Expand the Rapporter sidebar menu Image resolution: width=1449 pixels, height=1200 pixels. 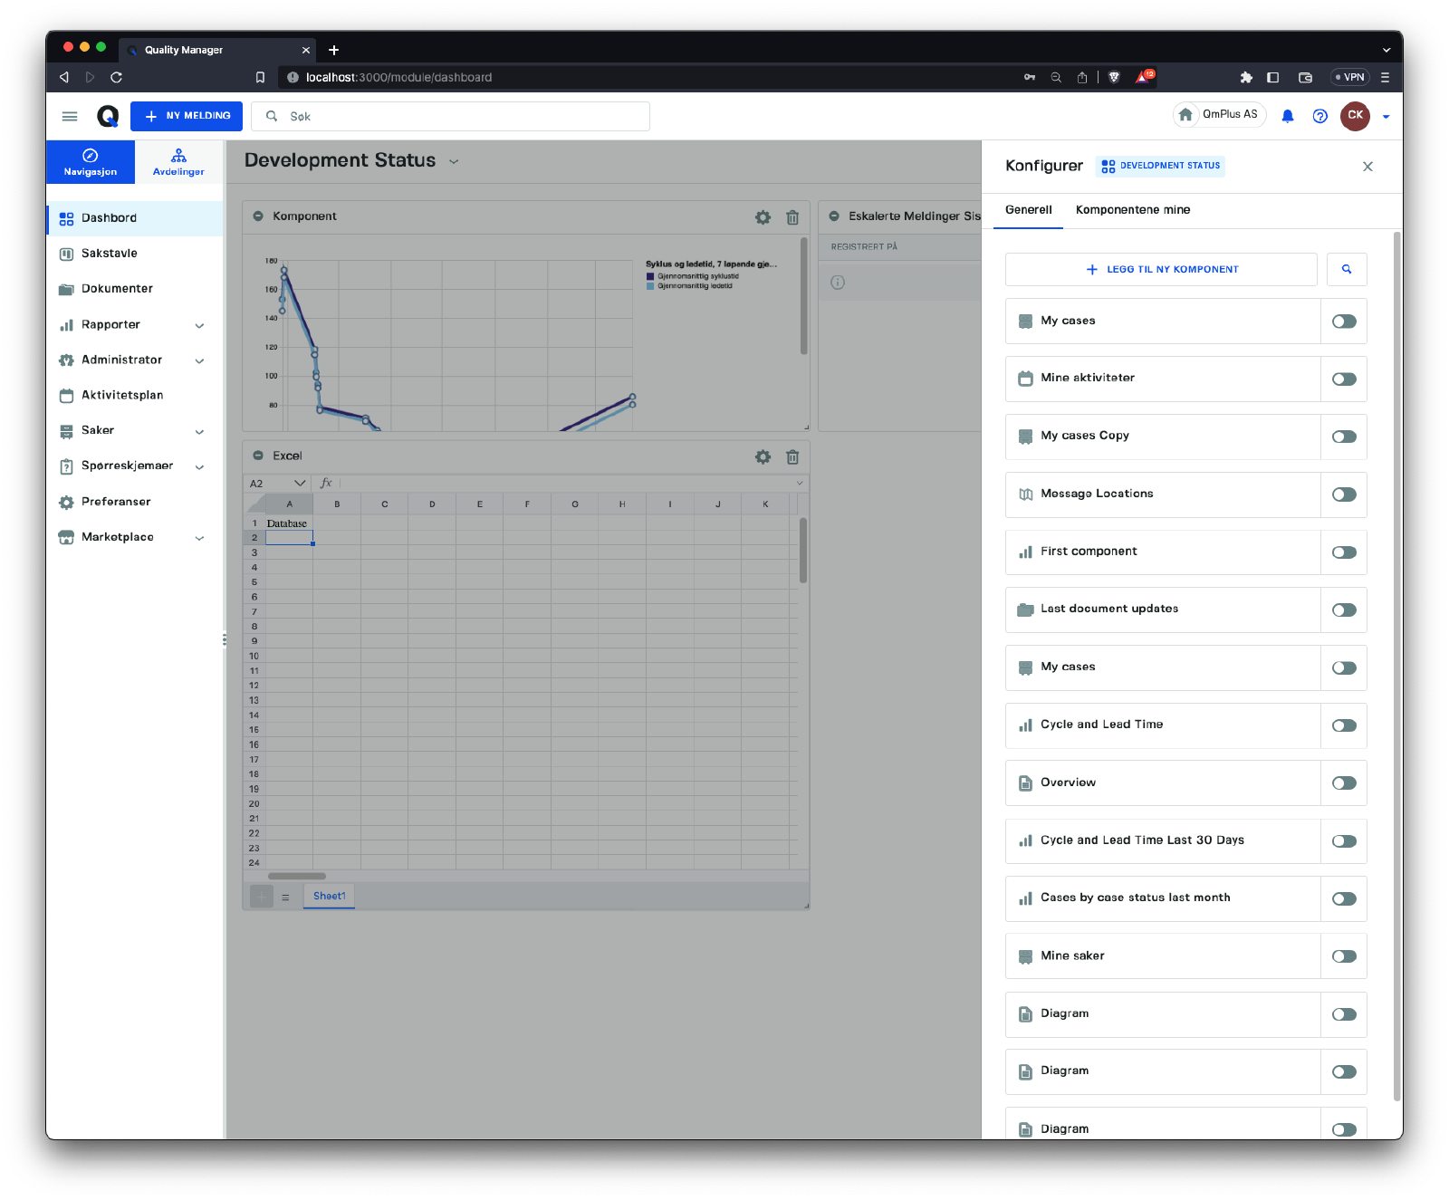[x=199, y=325]
